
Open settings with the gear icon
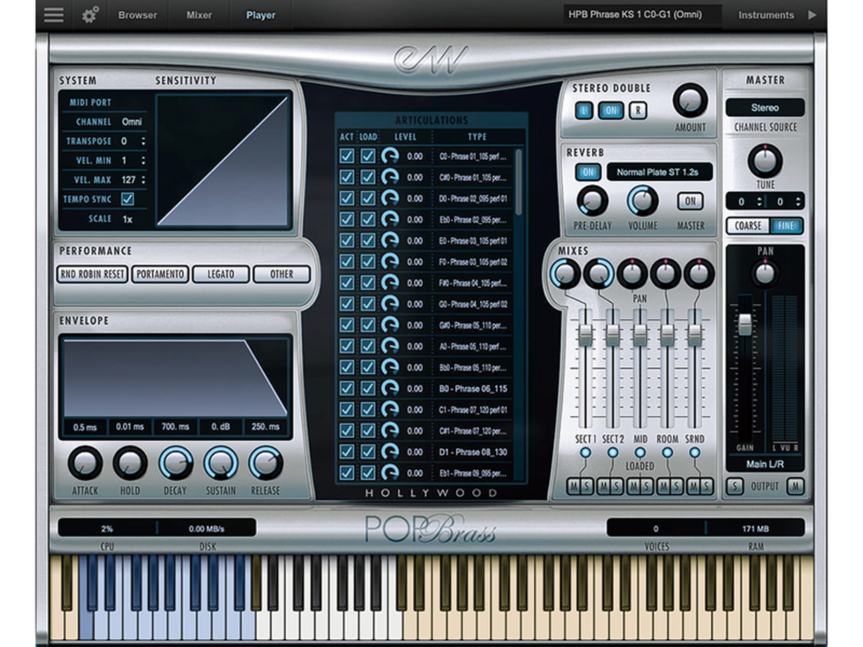click(x=90, y=15)
